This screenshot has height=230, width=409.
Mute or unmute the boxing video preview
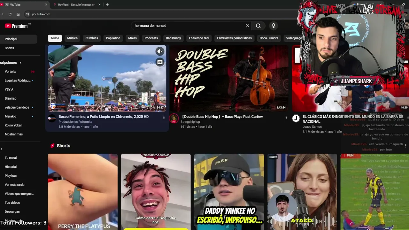(x=160, y=51)
